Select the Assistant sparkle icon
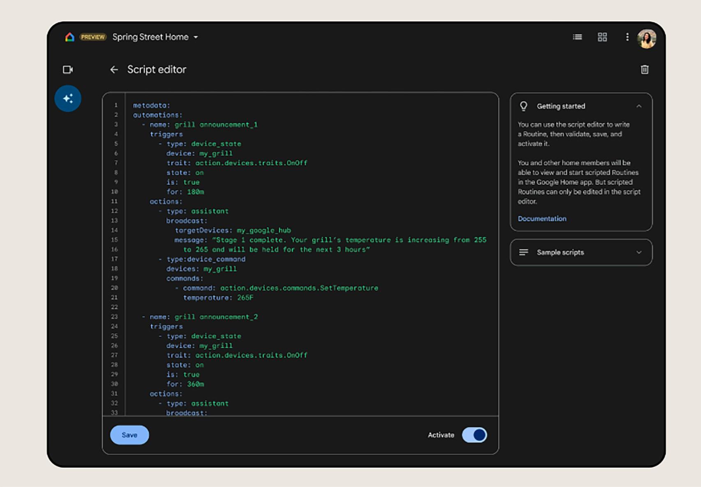Viewport: 701px width, 487px height. (x=68, y=98)
